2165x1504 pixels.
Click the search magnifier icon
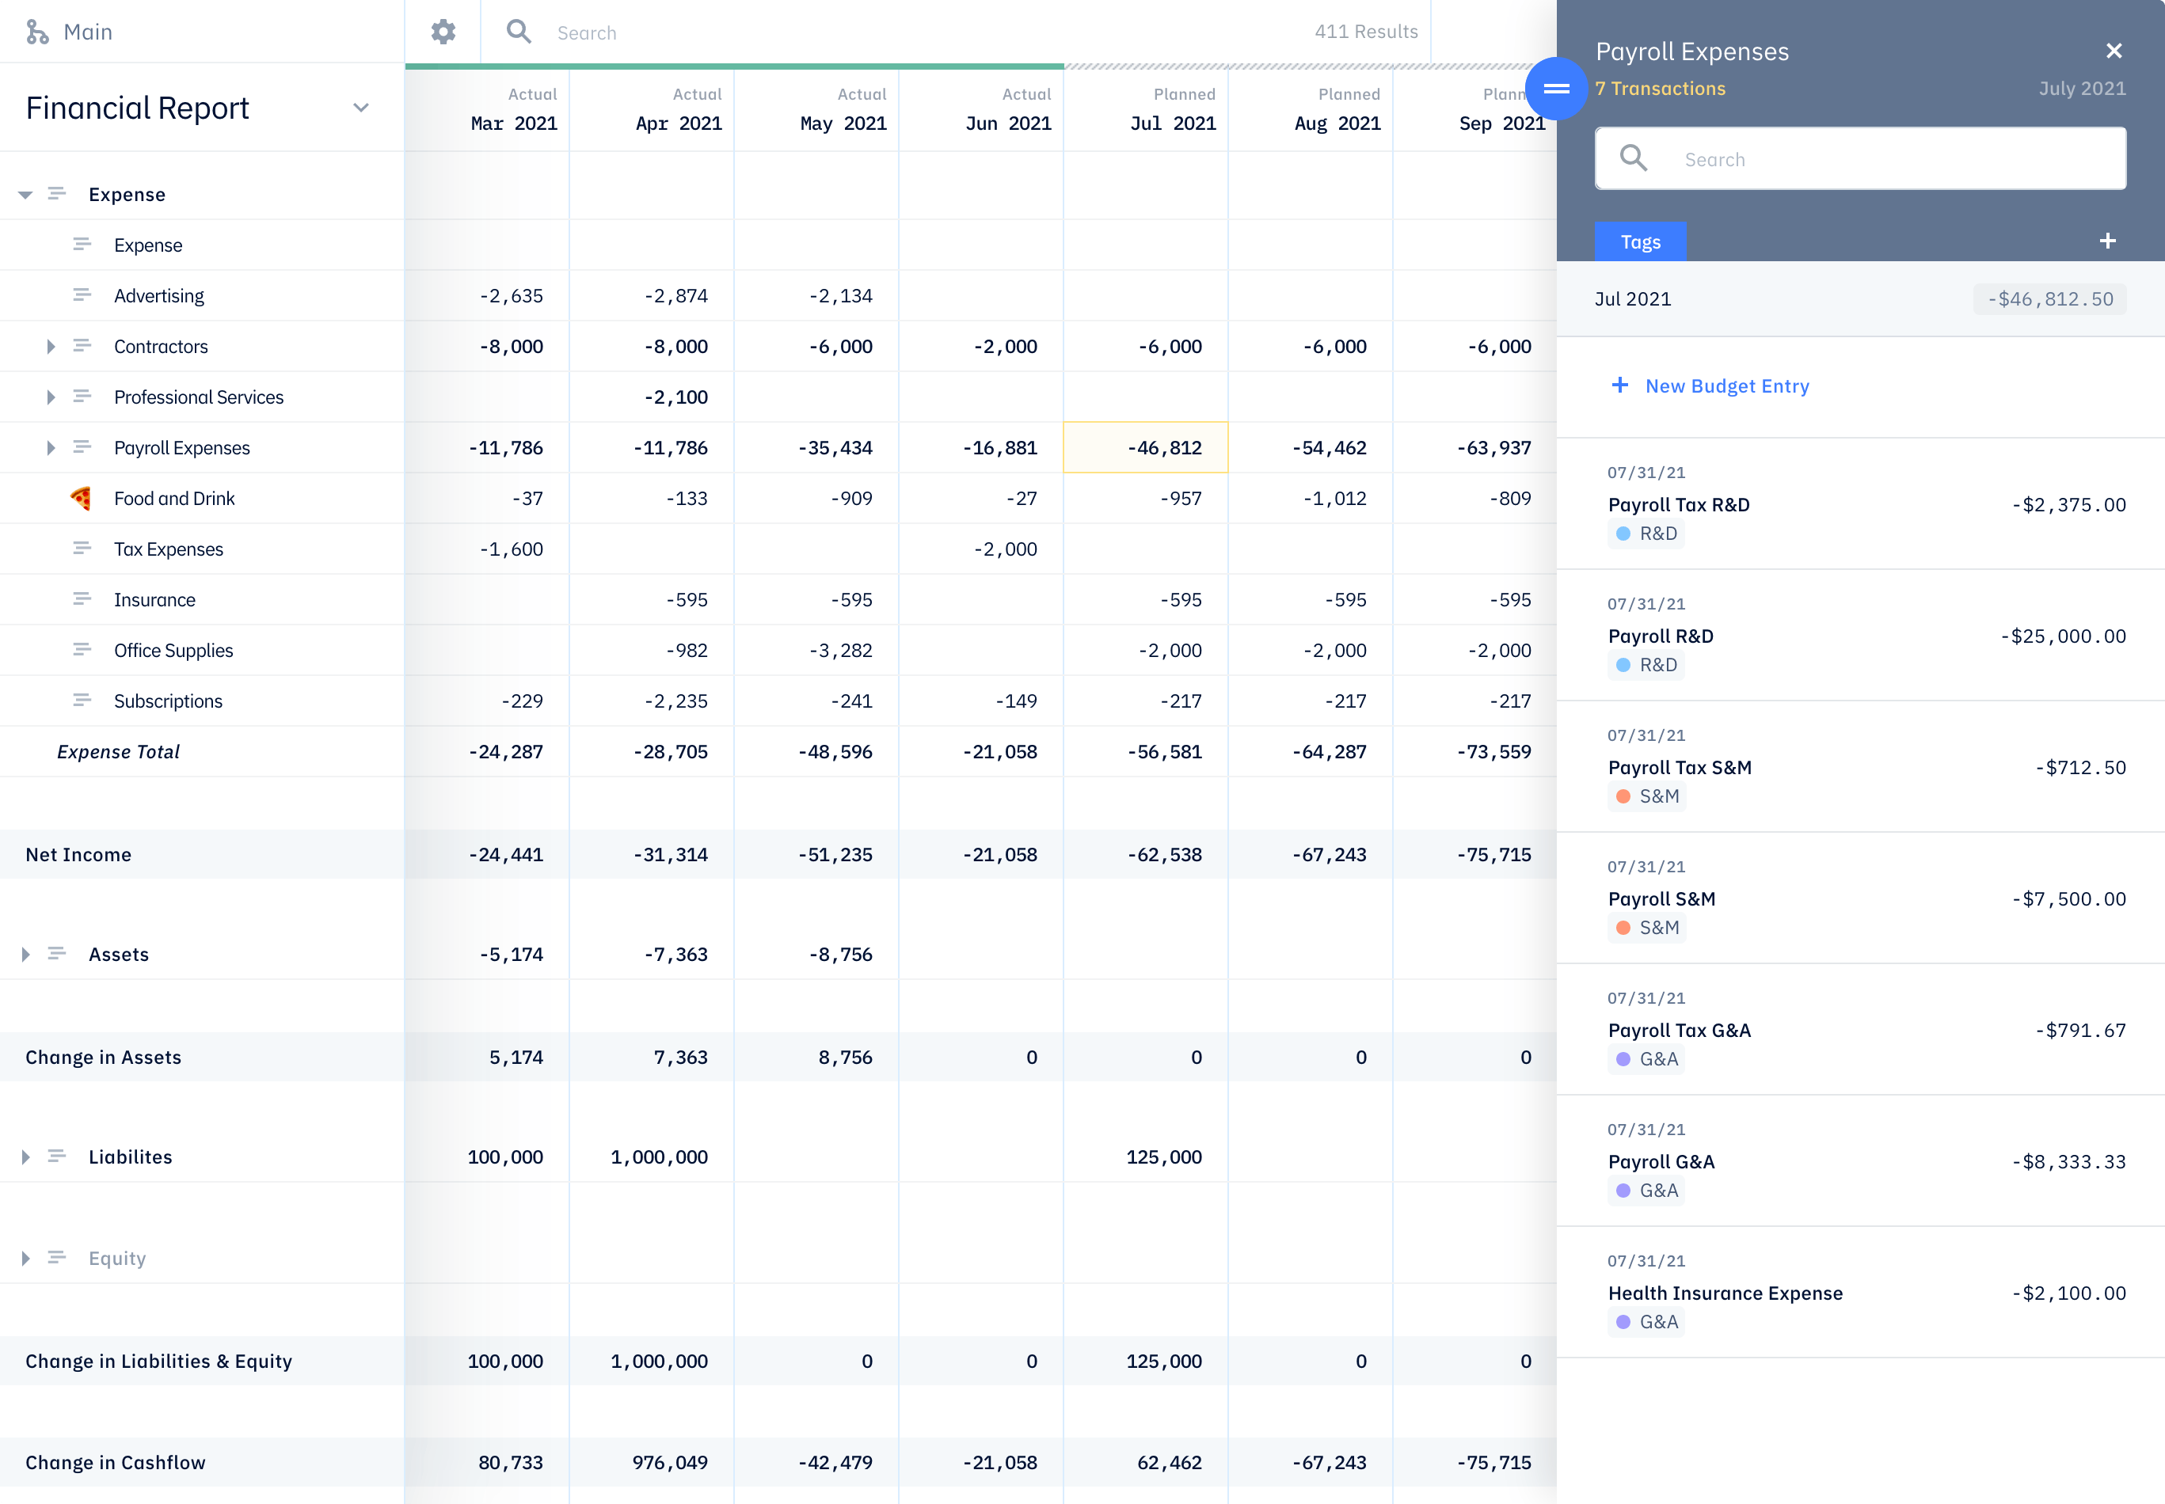516,29
